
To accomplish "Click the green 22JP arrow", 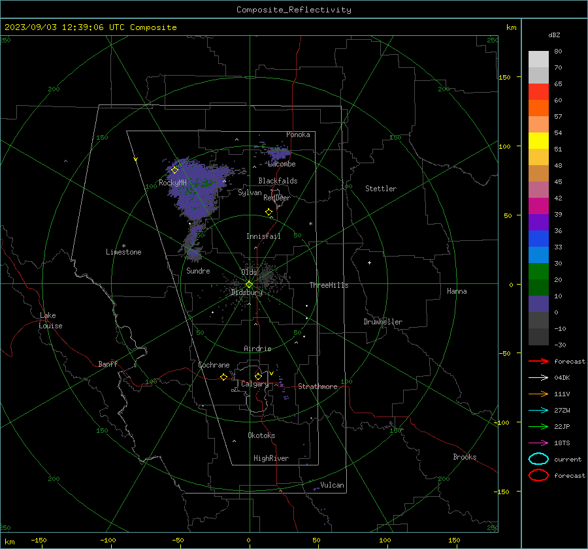I will [x=538, y=426].
